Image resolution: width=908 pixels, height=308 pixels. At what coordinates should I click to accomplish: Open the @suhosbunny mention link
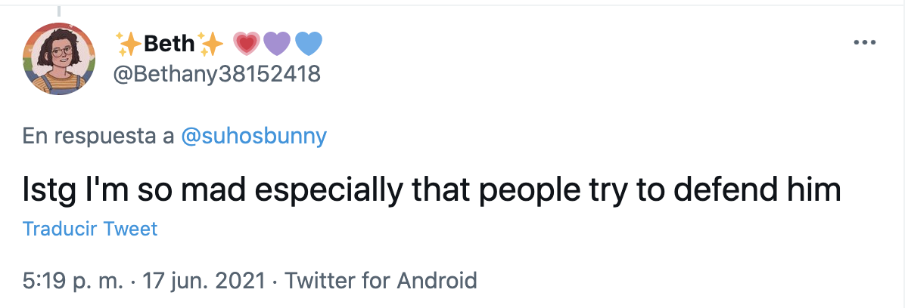[254, 136]
